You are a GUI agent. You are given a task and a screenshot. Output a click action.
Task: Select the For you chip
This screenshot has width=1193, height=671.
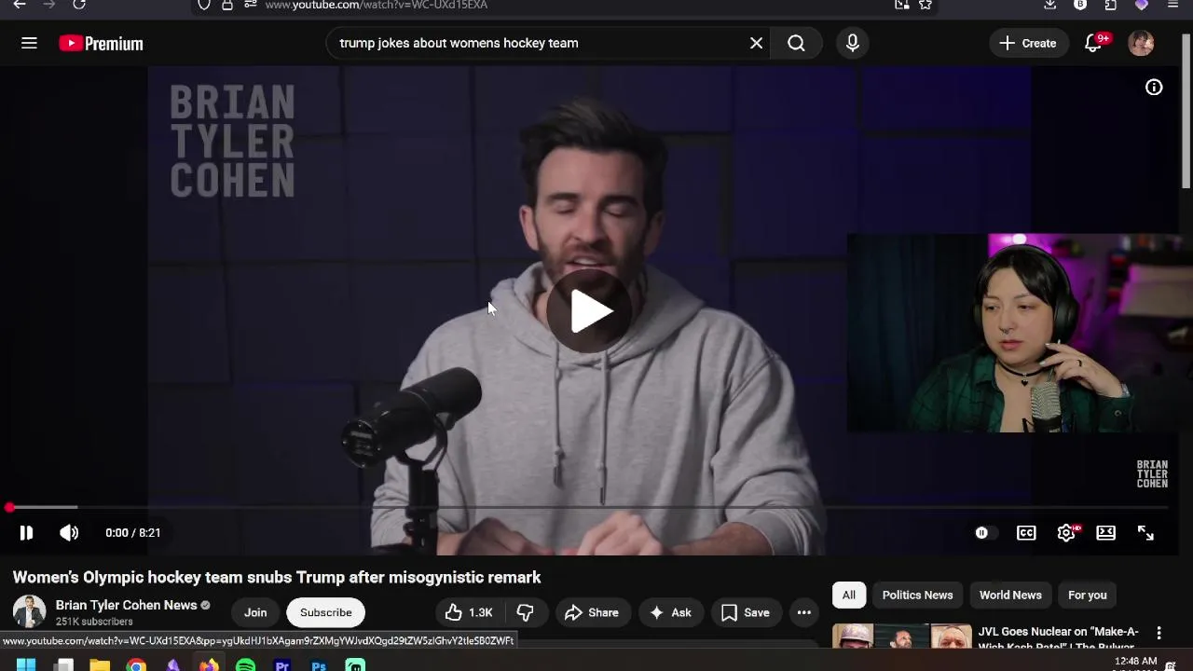pyautogui.click(x=1087, y=595)
